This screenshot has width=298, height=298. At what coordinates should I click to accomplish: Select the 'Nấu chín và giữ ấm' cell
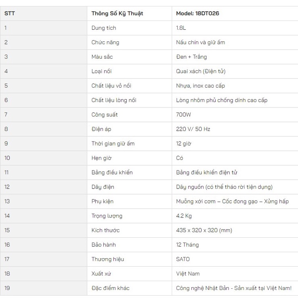(x=200, y=42)
